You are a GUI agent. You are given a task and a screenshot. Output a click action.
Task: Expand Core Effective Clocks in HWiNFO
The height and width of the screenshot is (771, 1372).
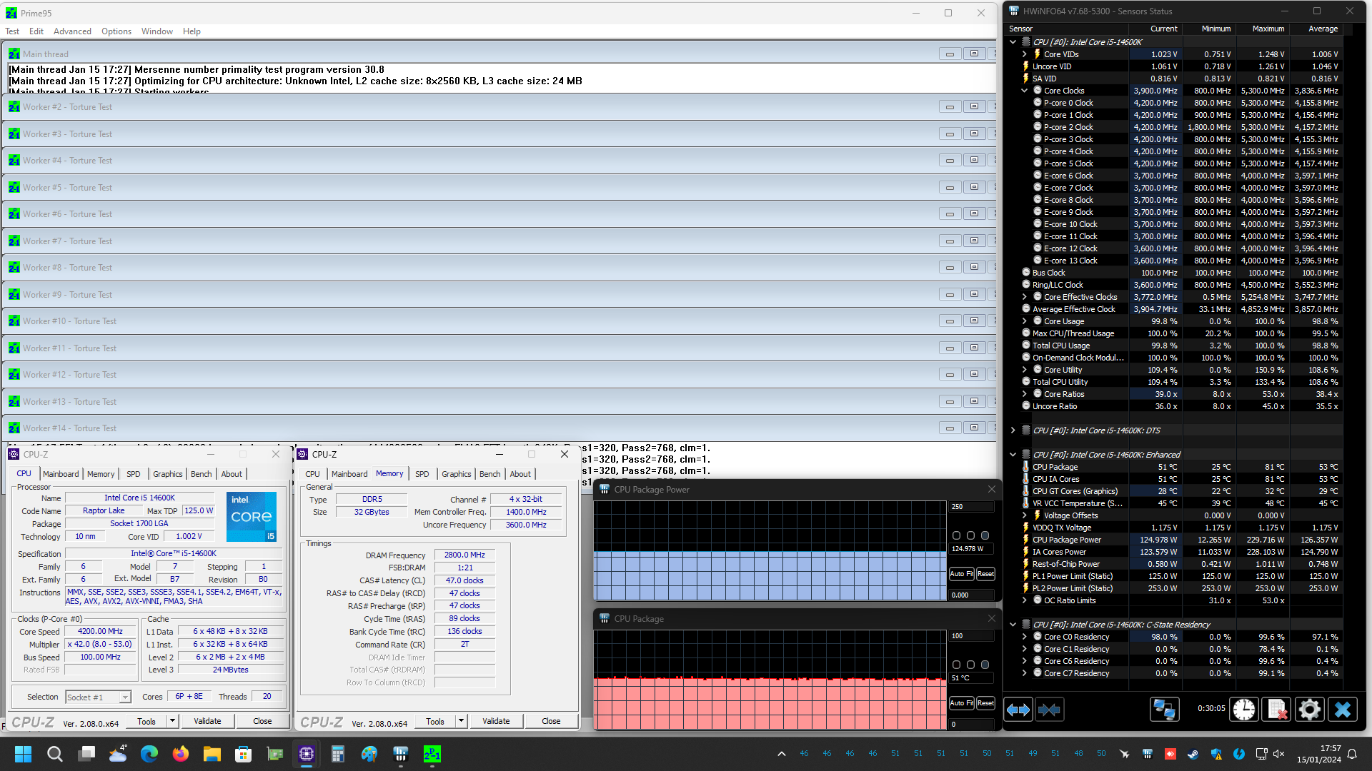pyautogui.click(x=1025, y=297)
